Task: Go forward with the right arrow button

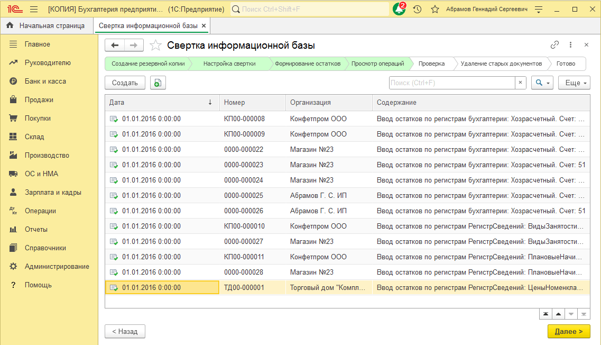Action: pyautogui.click(x=134, y=46)
